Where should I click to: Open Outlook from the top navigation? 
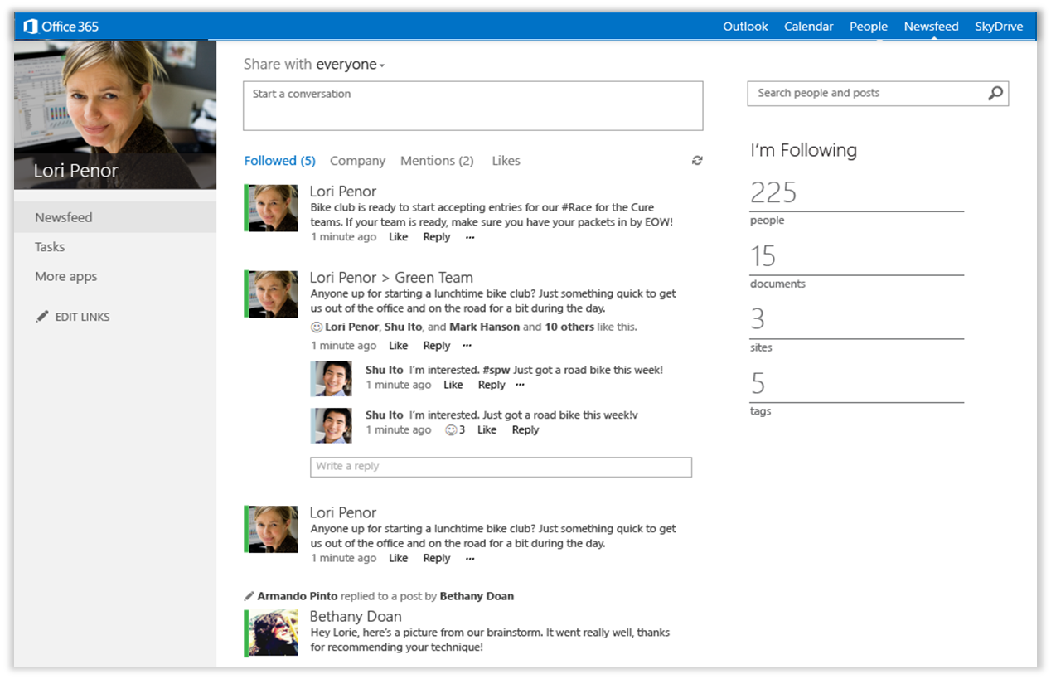(745, 27)
